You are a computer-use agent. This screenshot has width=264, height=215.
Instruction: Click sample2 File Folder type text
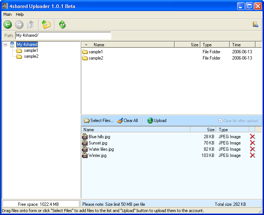[211, 58]
